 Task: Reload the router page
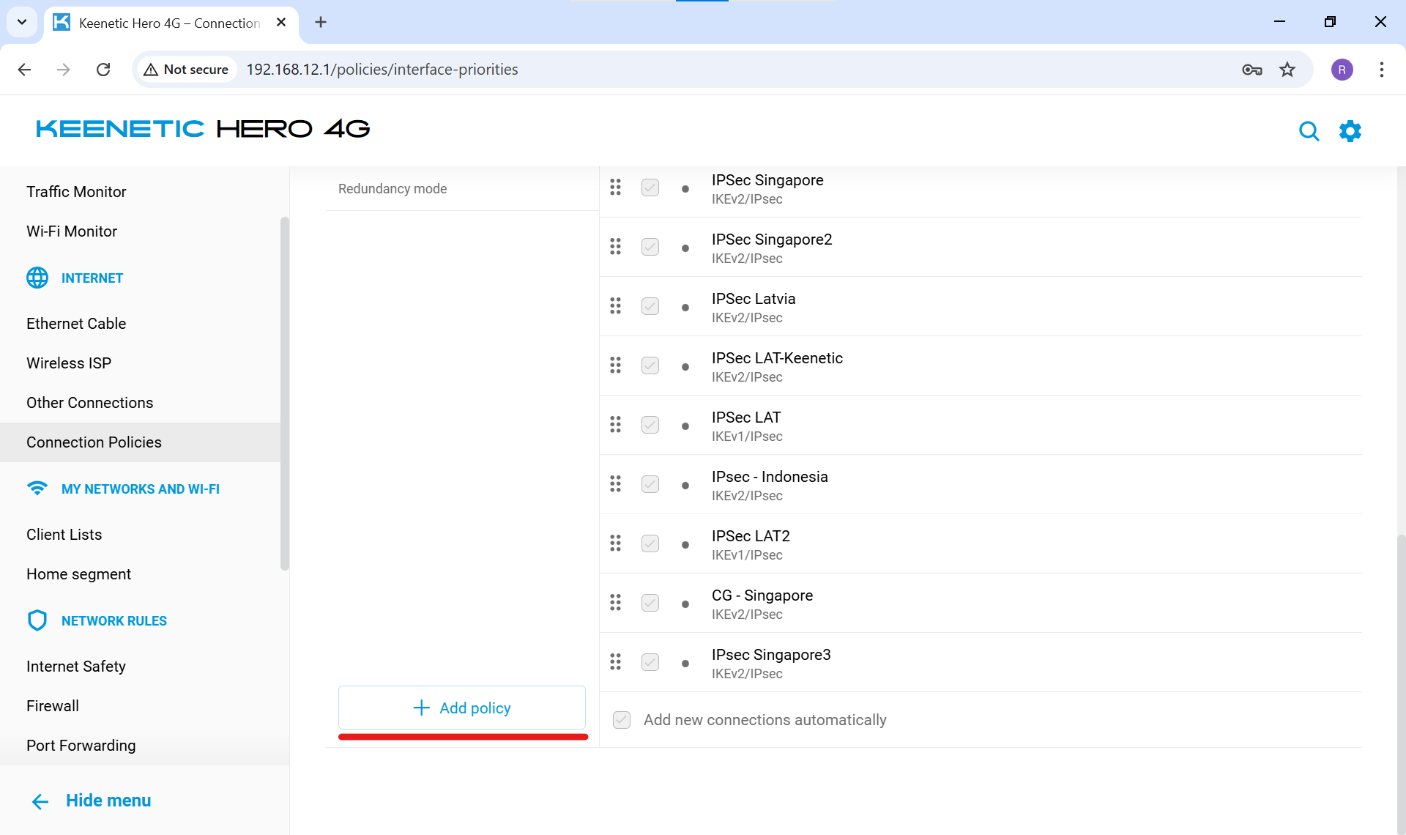point(103,70)
